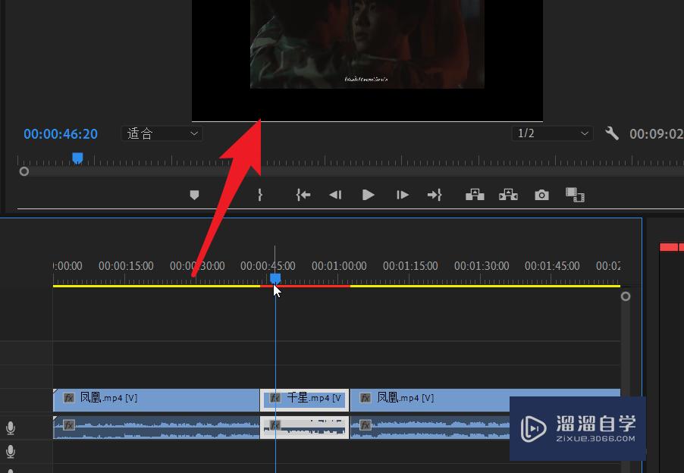Click 00:00:15:00 on the timeline ruler
The width and height of the screenshot is (684, 473).
[126, 265]
